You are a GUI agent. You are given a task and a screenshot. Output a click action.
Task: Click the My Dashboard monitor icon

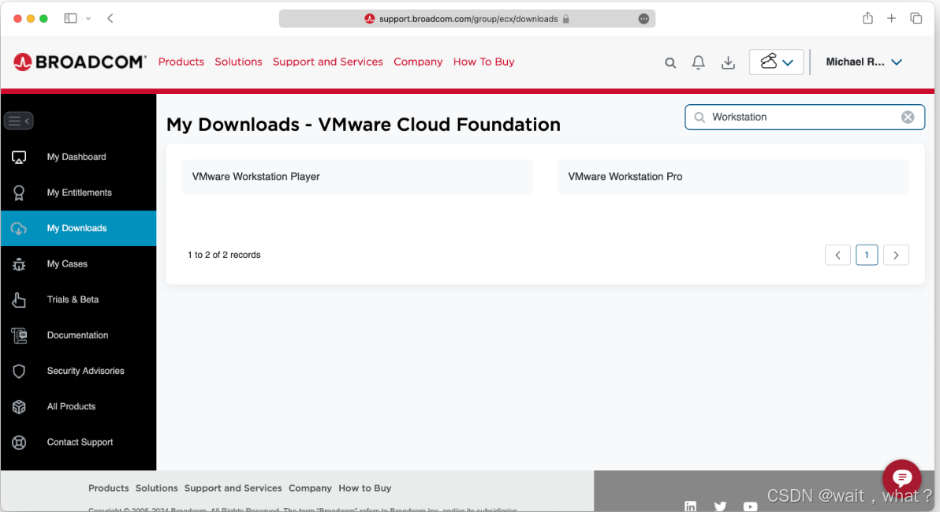pos(19,157)
